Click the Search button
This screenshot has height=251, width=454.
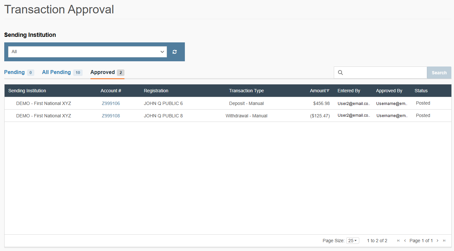(x=439, y=73)
